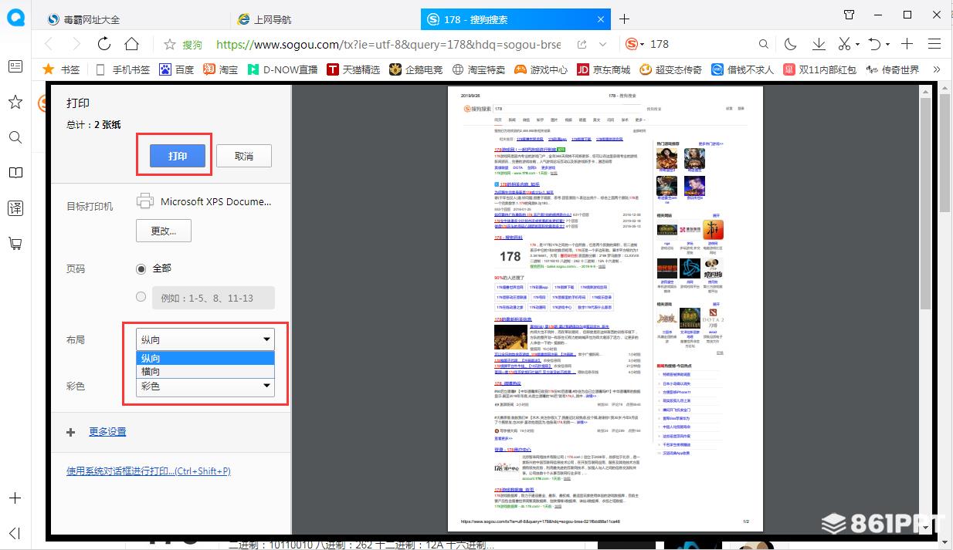
Task: Open the 布局 layout dropdown
Action: 206,339
